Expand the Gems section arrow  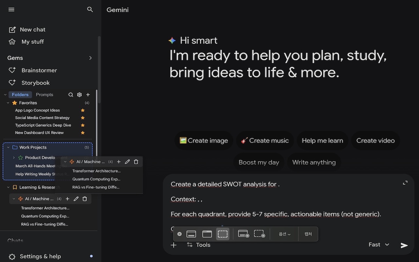pyautogui.click(x=90, y=58)
